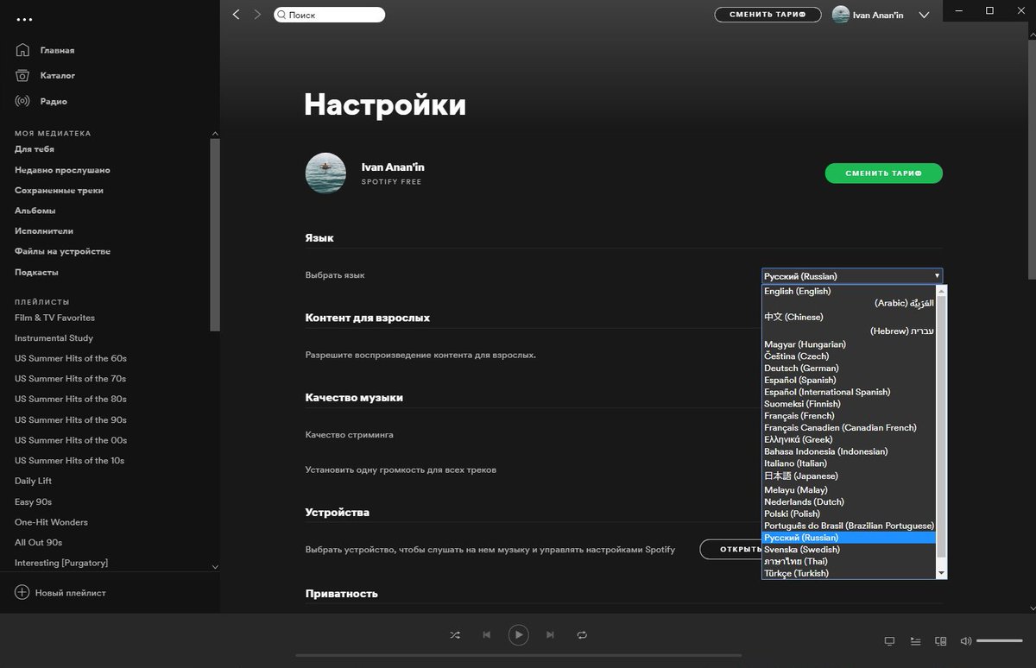
Task: Open Исполнители in library
Action: pos(44,231)
